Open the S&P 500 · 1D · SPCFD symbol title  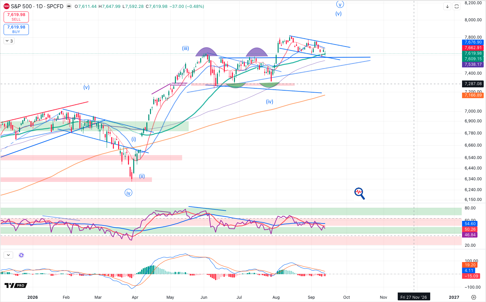coord(37,6)
